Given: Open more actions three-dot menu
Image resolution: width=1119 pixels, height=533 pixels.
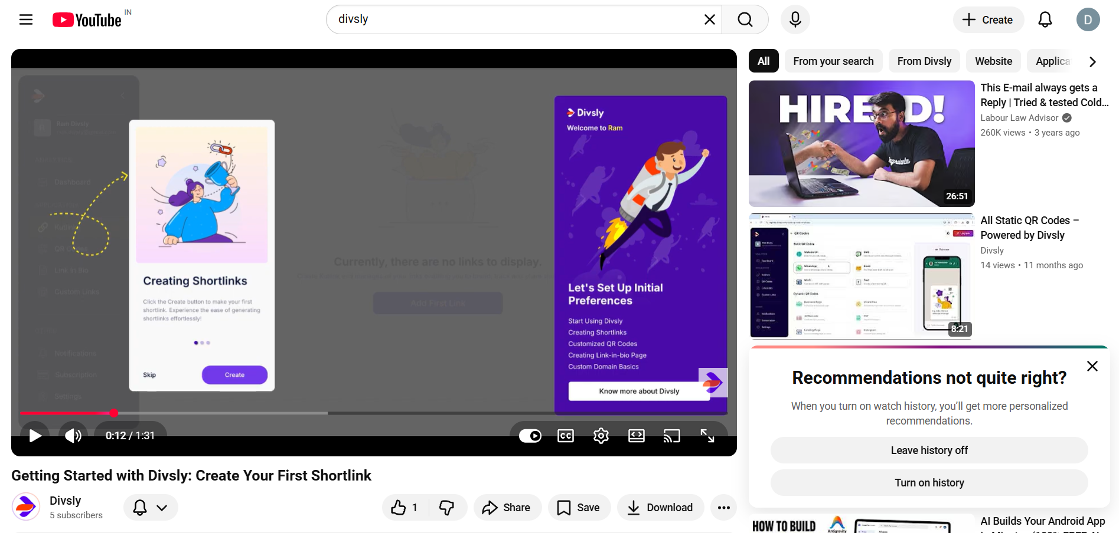Looking at the screenshot, I should 724,508.
